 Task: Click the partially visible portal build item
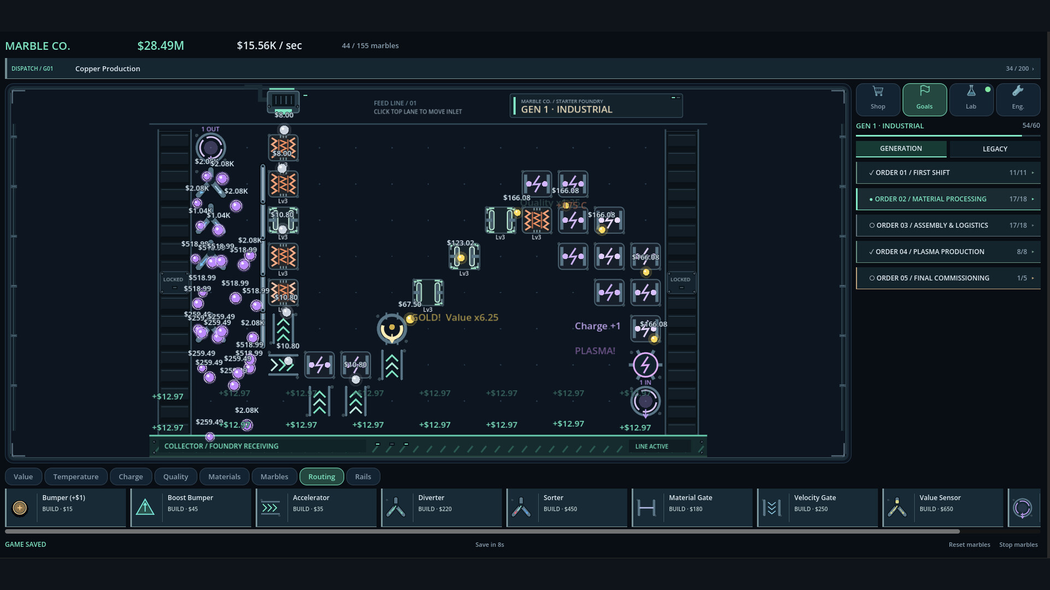1024,508
